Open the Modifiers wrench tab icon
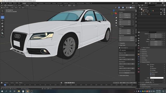Viewport: 166px width, 93px height. point(139,57)
